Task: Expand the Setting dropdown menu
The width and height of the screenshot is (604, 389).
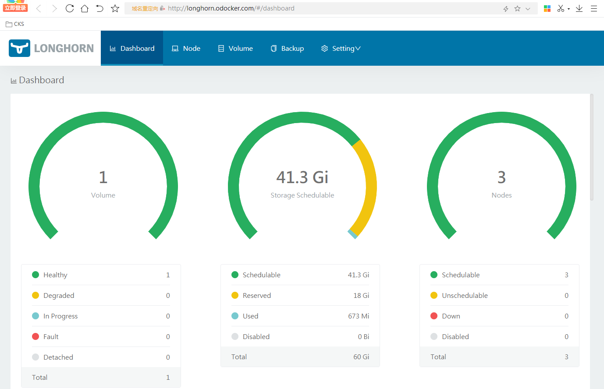Action: (x=341, y=48)
